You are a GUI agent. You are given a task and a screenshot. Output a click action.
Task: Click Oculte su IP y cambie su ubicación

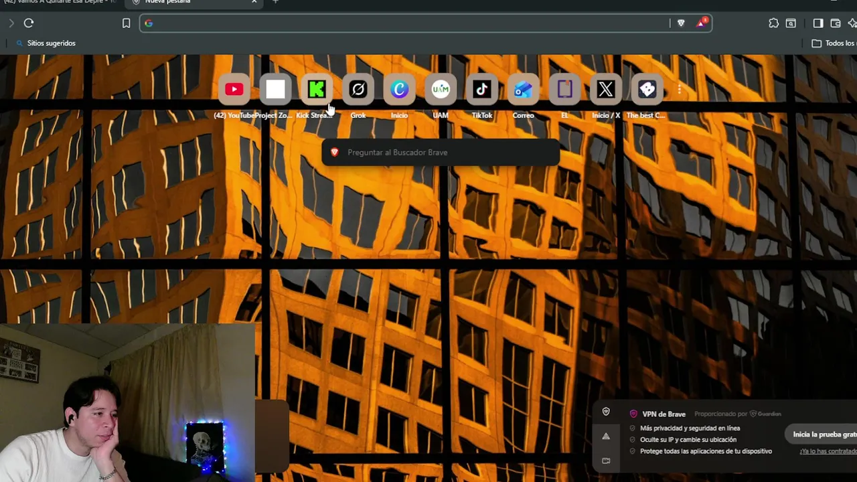pyautogui.click(x=688, y=440)
